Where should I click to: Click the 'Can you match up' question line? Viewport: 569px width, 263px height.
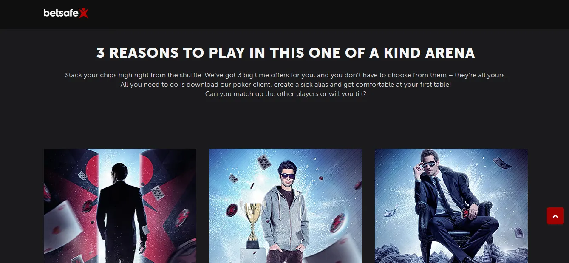[x=286, y=94]
